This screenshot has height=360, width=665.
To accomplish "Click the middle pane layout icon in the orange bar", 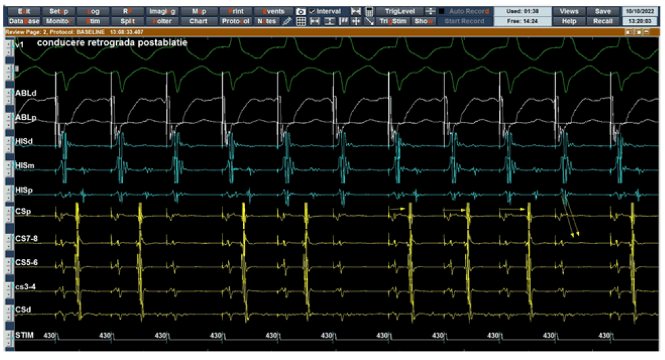I will pos(638,32).
